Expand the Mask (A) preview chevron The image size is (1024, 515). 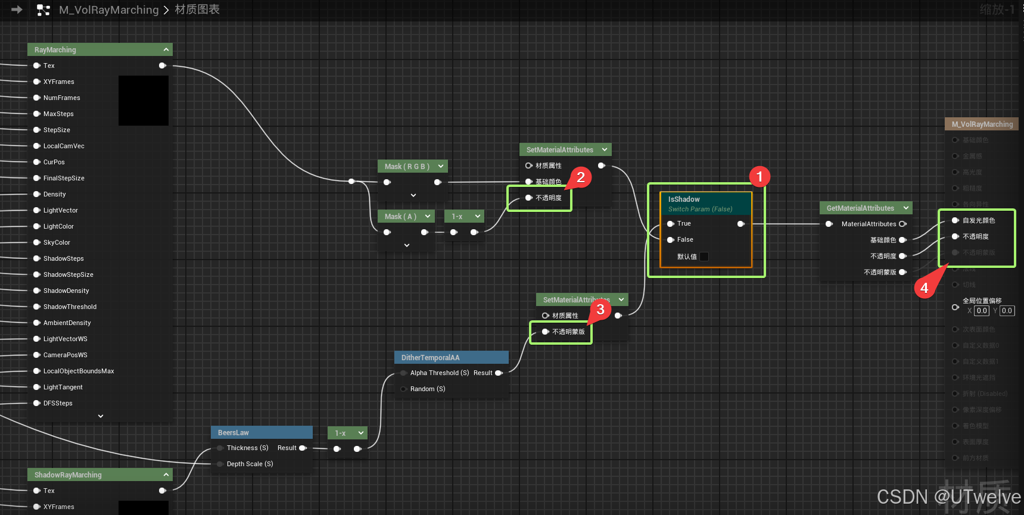407,245
